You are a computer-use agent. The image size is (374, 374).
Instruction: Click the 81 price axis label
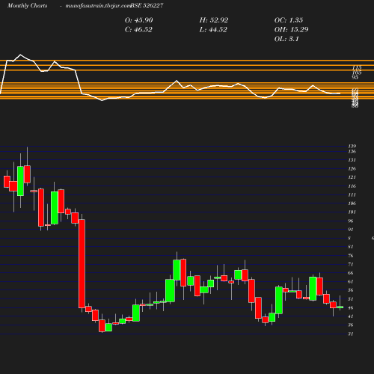[351, 247]
